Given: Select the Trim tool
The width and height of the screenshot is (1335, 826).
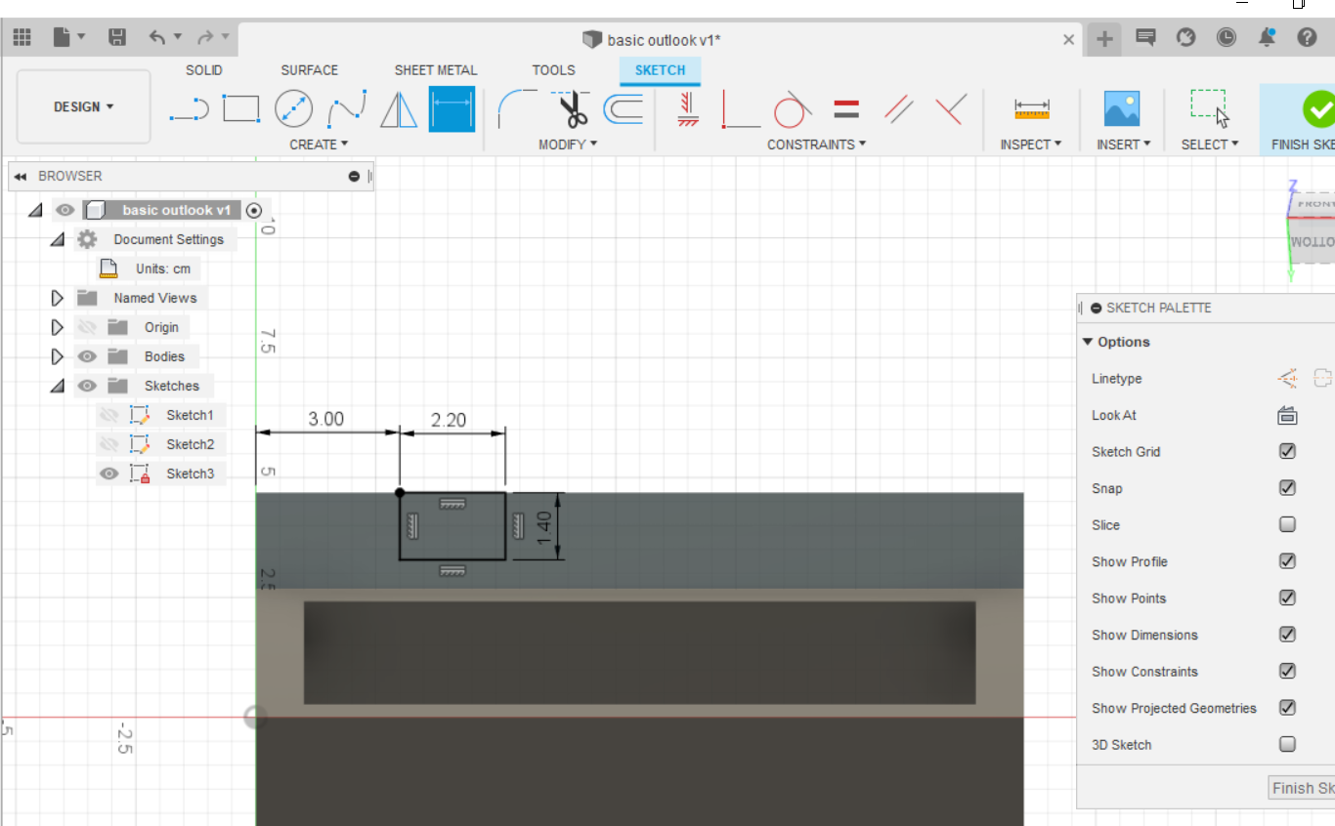Looking at the screenshot, I should click(x=570, y=109).
